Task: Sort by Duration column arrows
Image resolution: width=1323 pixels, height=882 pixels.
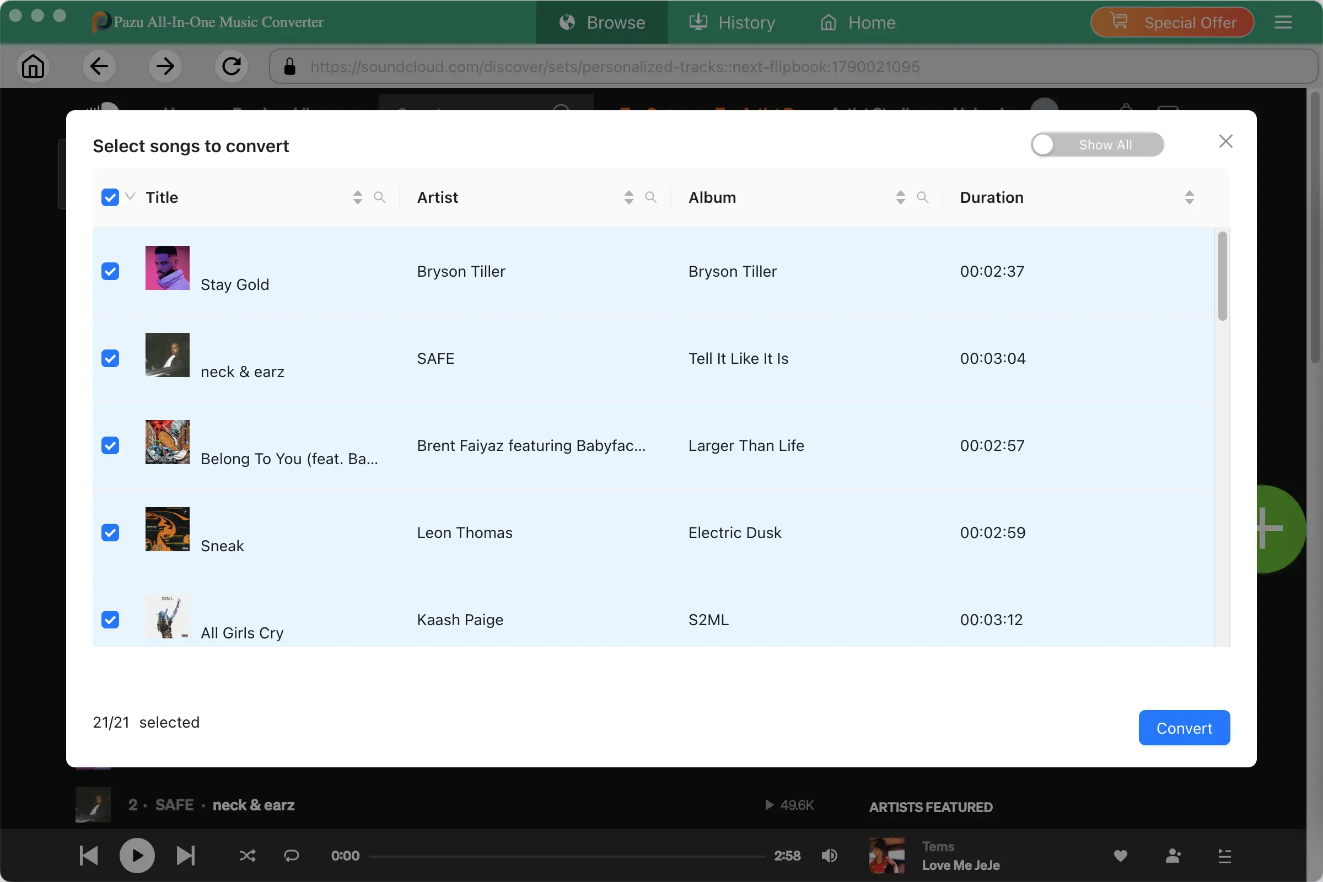Action: 1189,197
